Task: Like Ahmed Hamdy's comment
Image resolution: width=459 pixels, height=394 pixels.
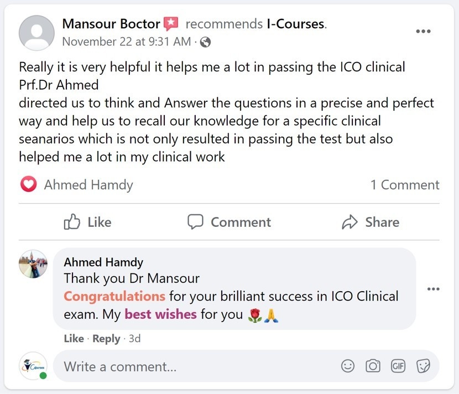Action: pos(74,339)
